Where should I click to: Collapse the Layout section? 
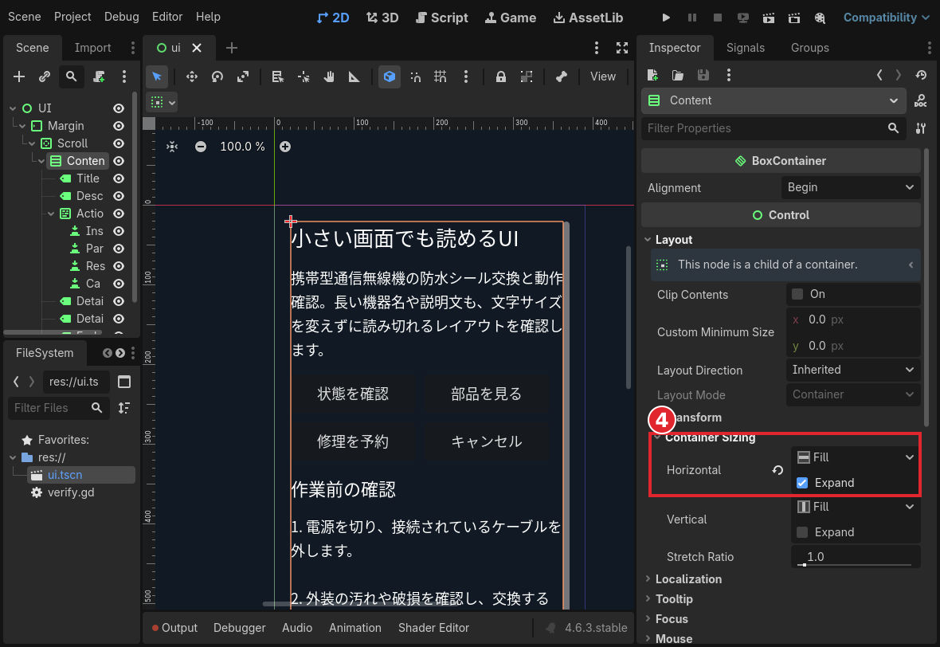674,240
